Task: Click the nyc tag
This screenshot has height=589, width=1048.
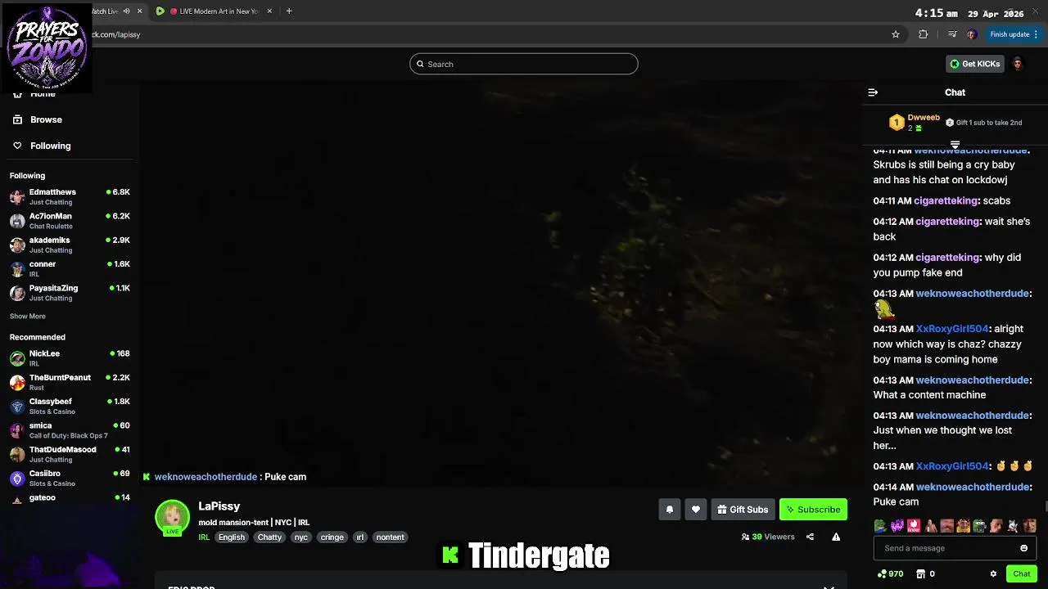Action: [x=301, y=537]
